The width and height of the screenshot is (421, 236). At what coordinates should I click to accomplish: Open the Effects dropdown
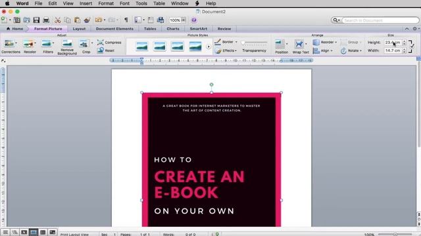coord(226,50)
